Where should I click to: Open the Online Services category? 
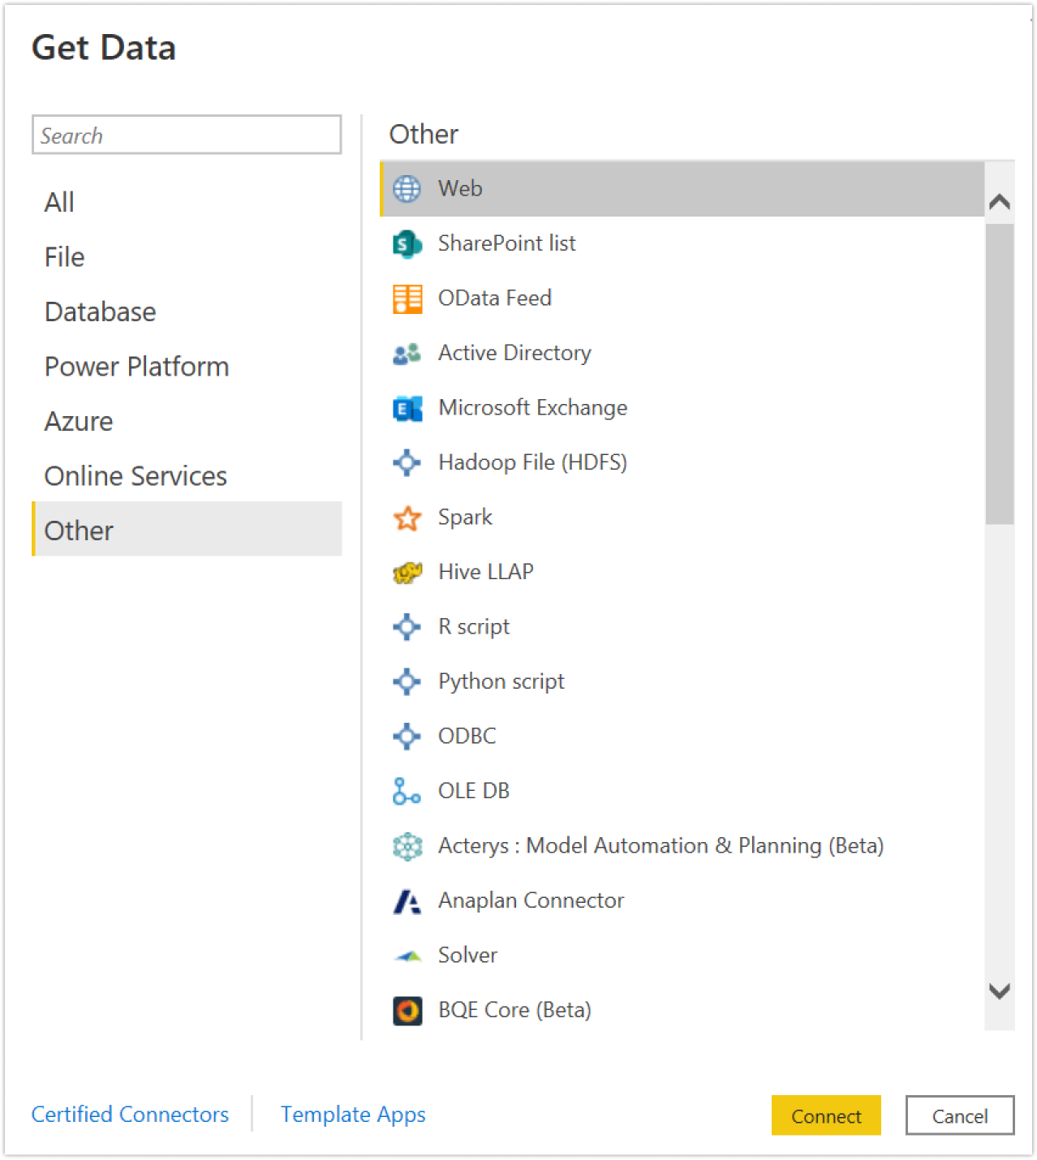(x=186, y=476)
